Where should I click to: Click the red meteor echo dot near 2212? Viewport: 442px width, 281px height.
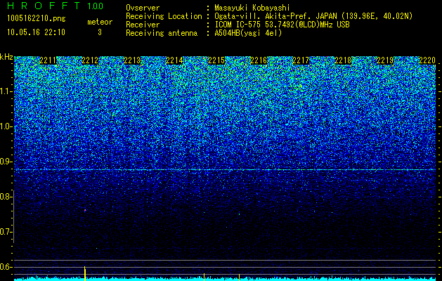(85, 210)
